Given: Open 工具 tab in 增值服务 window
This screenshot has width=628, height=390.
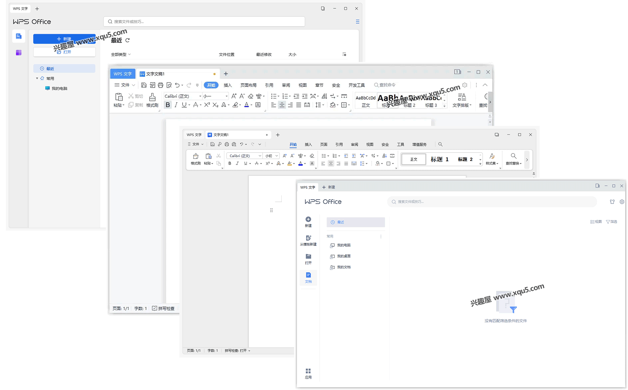Looking at the screenshot, I should pos(400,144).
